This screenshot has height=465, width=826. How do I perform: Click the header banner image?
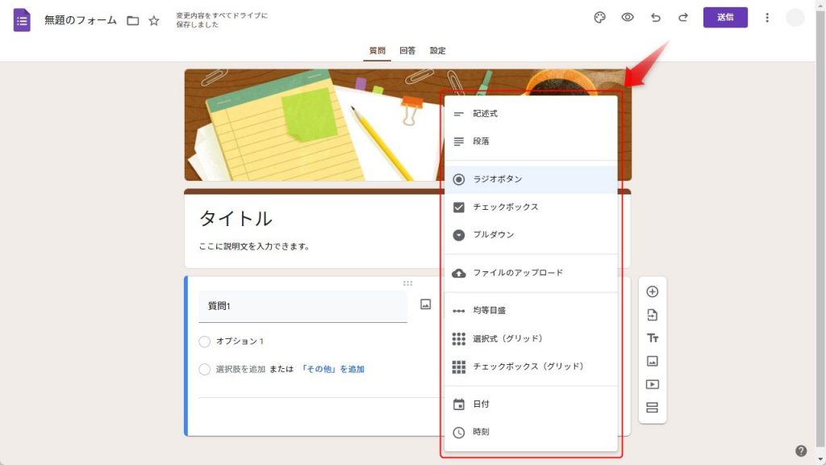click(314, 125)
